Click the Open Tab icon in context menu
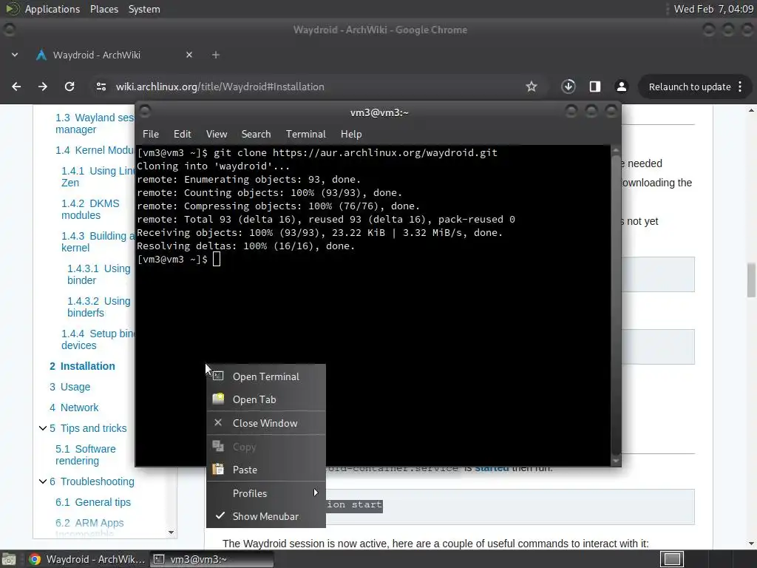This screenshot has height=568, width=757. pos(218,399)
